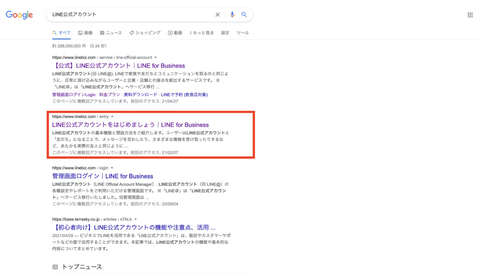Expand arrow next to linebiz.com login URL
Viewport: 478px width, 278px height.
click(112, 168)
